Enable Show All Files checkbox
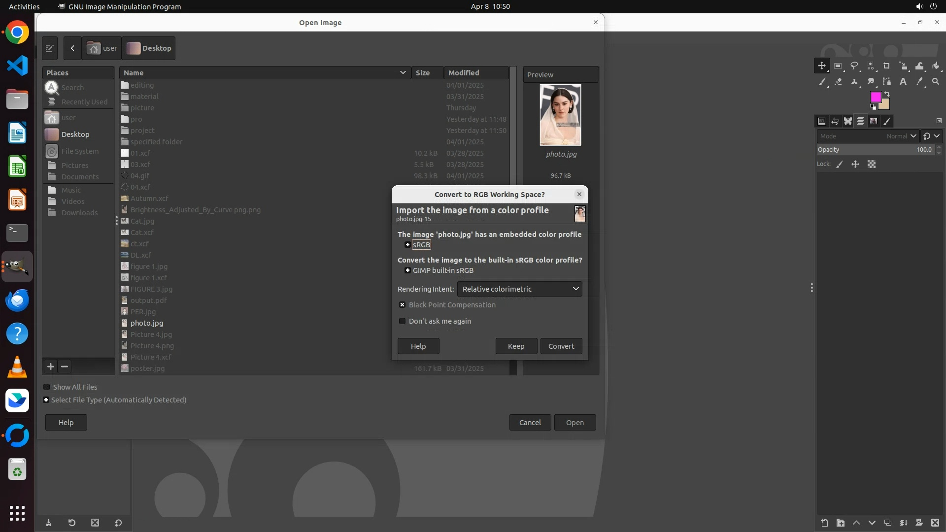946x532 pixels. 47,387
